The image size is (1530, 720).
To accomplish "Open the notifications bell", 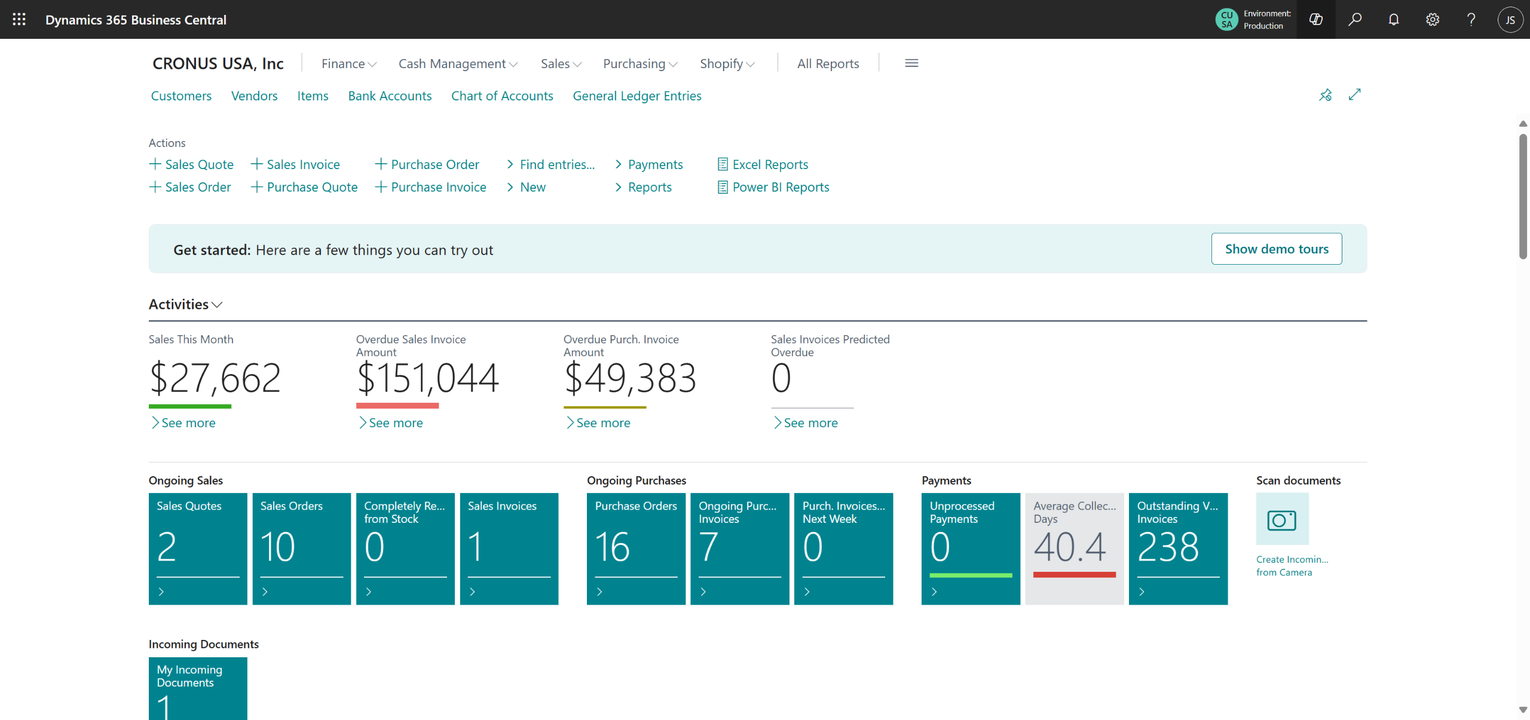I will tap(1394, 19).
